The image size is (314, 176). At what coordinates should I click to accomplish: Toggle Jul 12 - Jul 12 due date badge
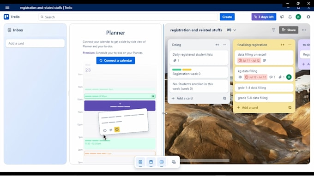tap(255, 77)
